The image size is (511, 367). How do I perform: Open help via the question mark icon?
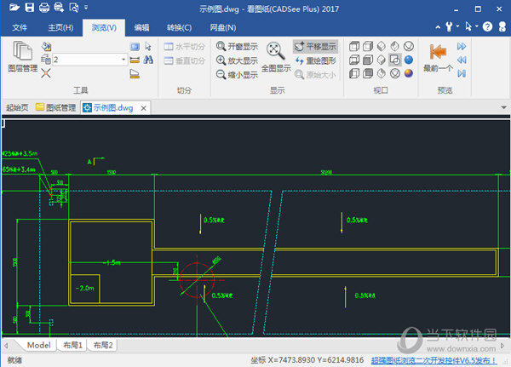(487, 26)
